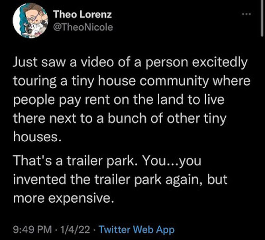
Task: Visit the @TheoNicole handle
Action: (83, 27)
